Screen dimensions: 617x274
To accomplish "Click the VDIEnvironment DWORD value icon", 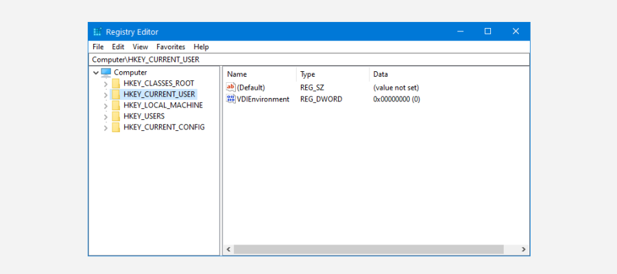I will [x=231, y=99].
